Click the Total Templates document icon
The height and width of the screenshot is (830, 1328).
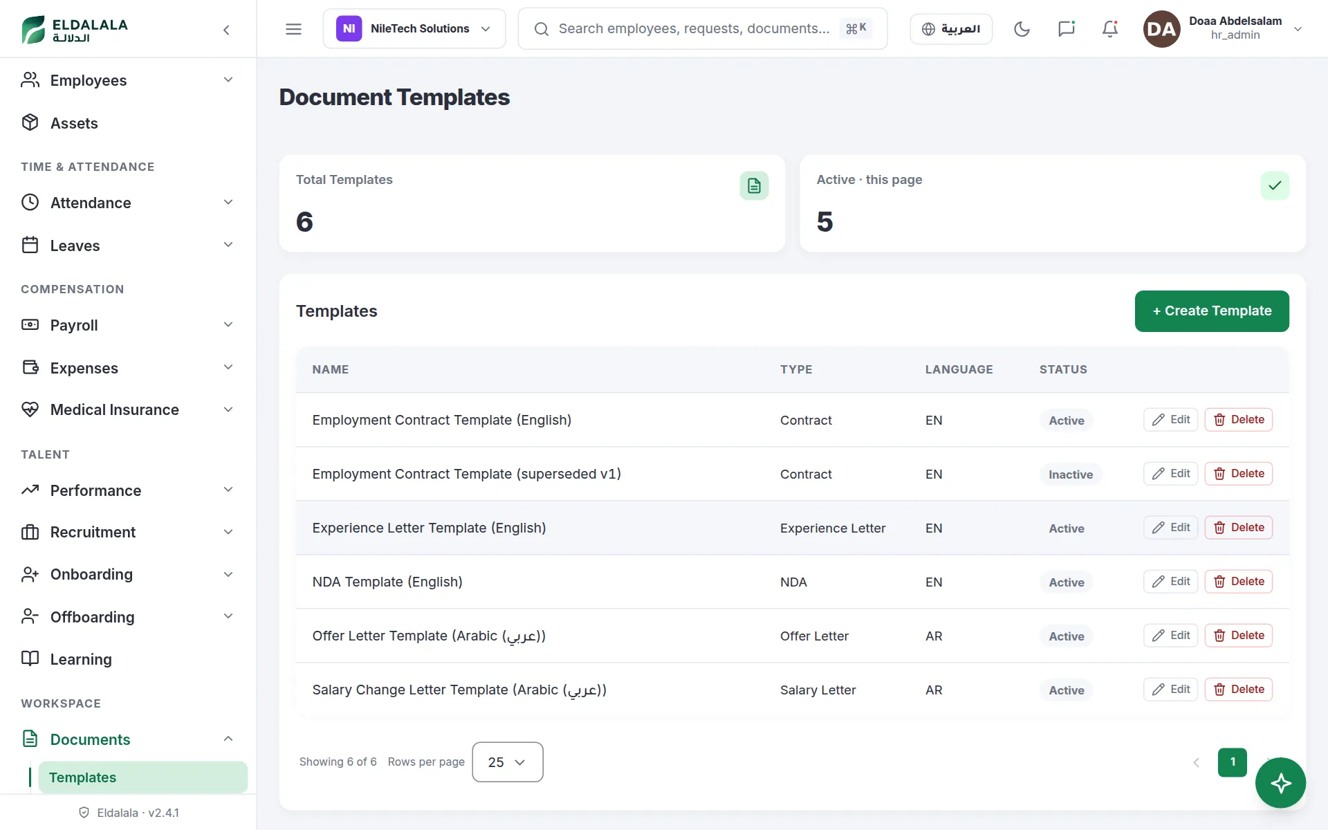pyautogui.click(x=754, y=185)
